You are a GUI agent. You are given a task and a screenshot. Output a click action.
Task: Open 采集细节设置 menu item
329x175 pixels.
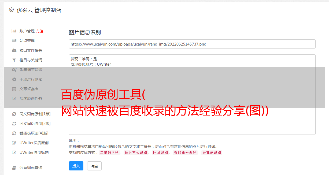point(31,70)
